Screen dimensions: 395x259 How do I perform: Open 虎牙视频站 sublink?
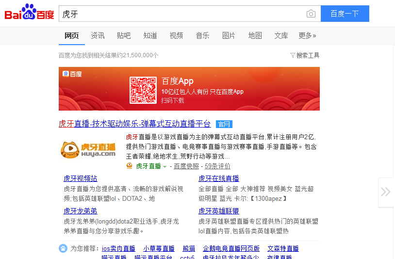(81, 178)
